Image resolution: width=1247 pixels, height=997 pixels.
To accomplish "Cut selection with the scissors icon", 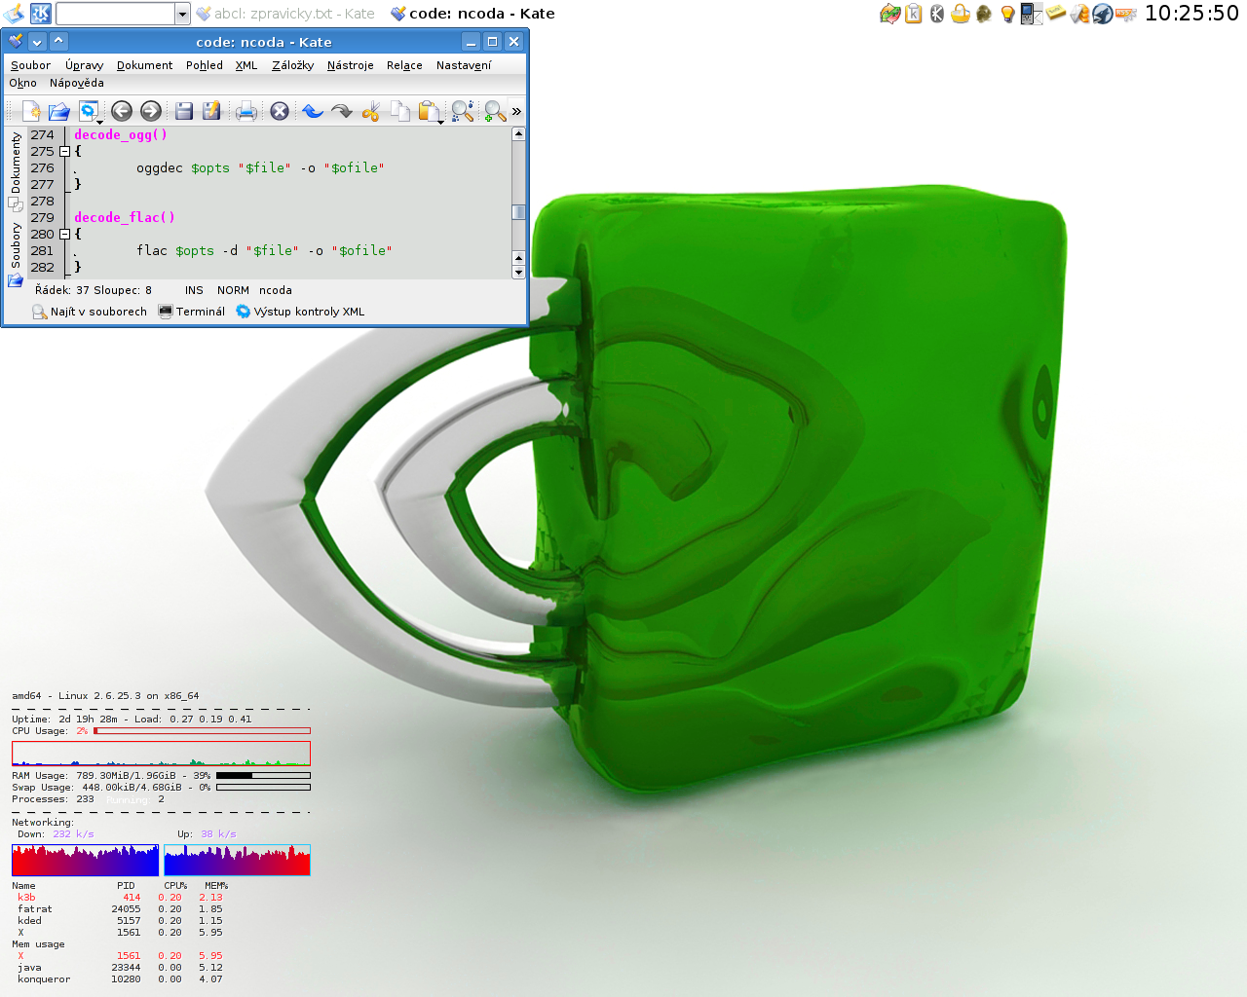I will pos(370,111).
